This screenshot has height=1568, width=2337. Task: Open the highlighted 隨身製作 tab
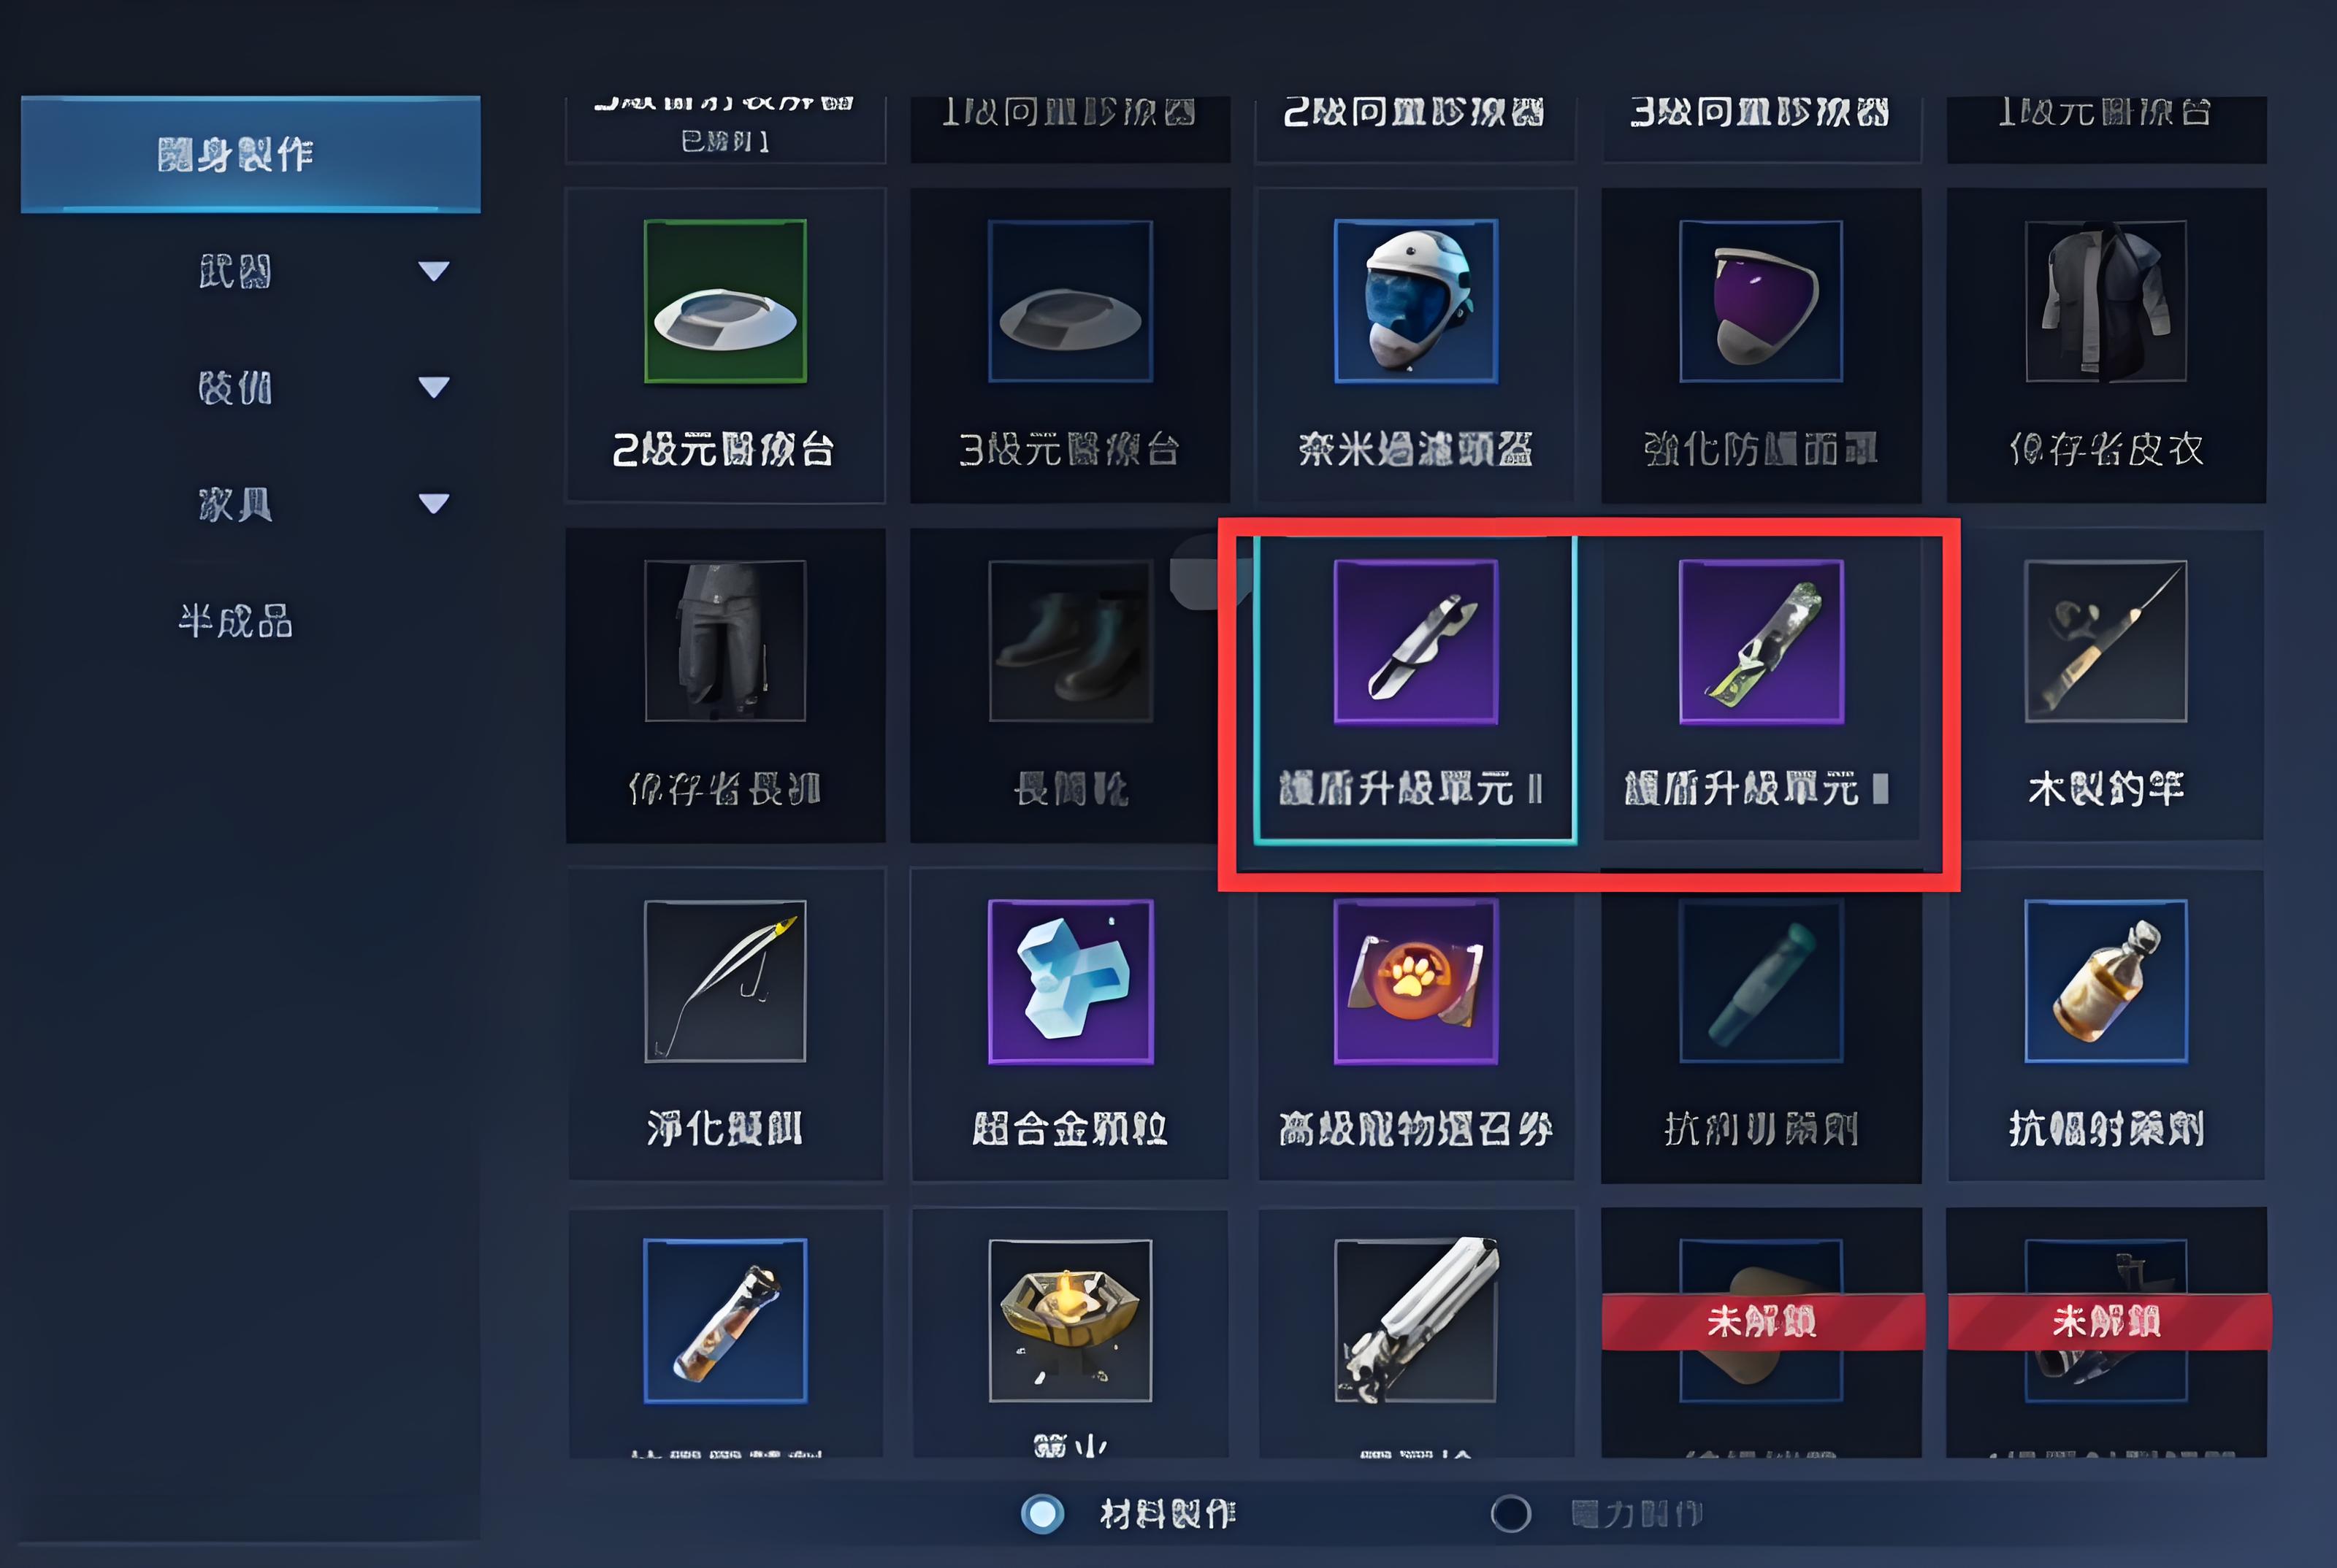click(250, 154)
